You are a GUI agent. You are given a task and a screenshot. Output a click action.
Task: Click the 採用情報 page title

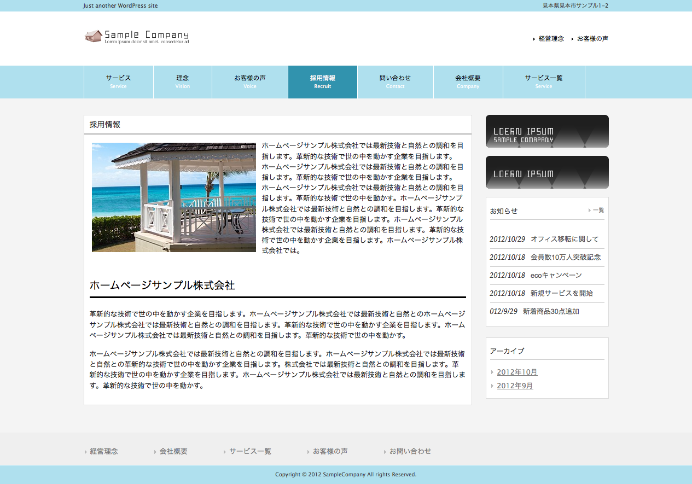(x=105, y=125)
